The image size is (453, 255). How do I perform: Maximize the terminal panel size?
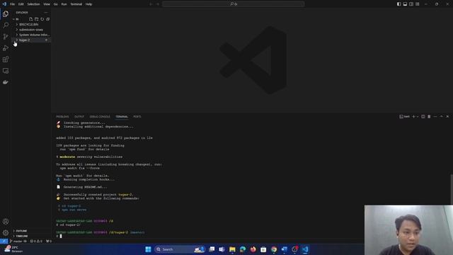pos(441,116)
